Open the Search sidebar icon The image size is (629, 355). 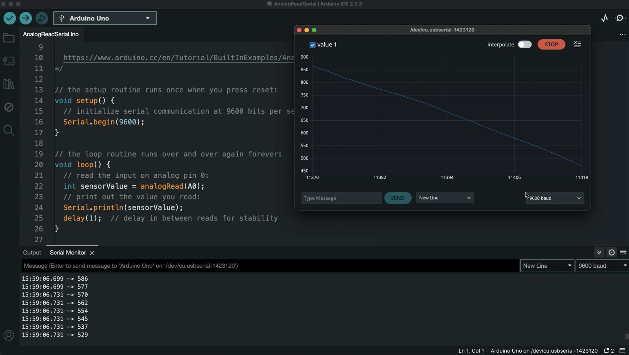(x=9, y=130)
